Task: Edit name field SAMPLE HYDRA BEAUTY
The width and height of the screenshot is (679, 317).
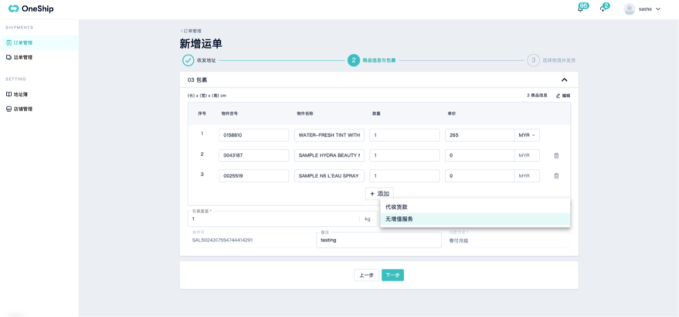Action: click(x=329, y=155)
